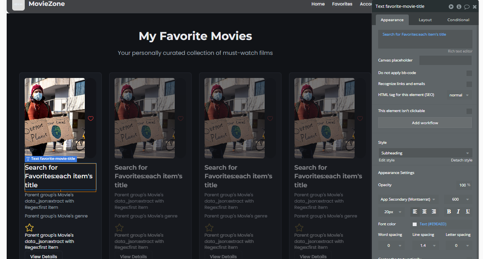Image resolution: width=483 pixels, height=259 pixels.
Task: Click the Text (#E9EAED) color value
Action: point(433,224)
